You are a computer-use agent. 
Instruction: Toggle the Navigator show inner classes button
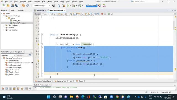18,89
